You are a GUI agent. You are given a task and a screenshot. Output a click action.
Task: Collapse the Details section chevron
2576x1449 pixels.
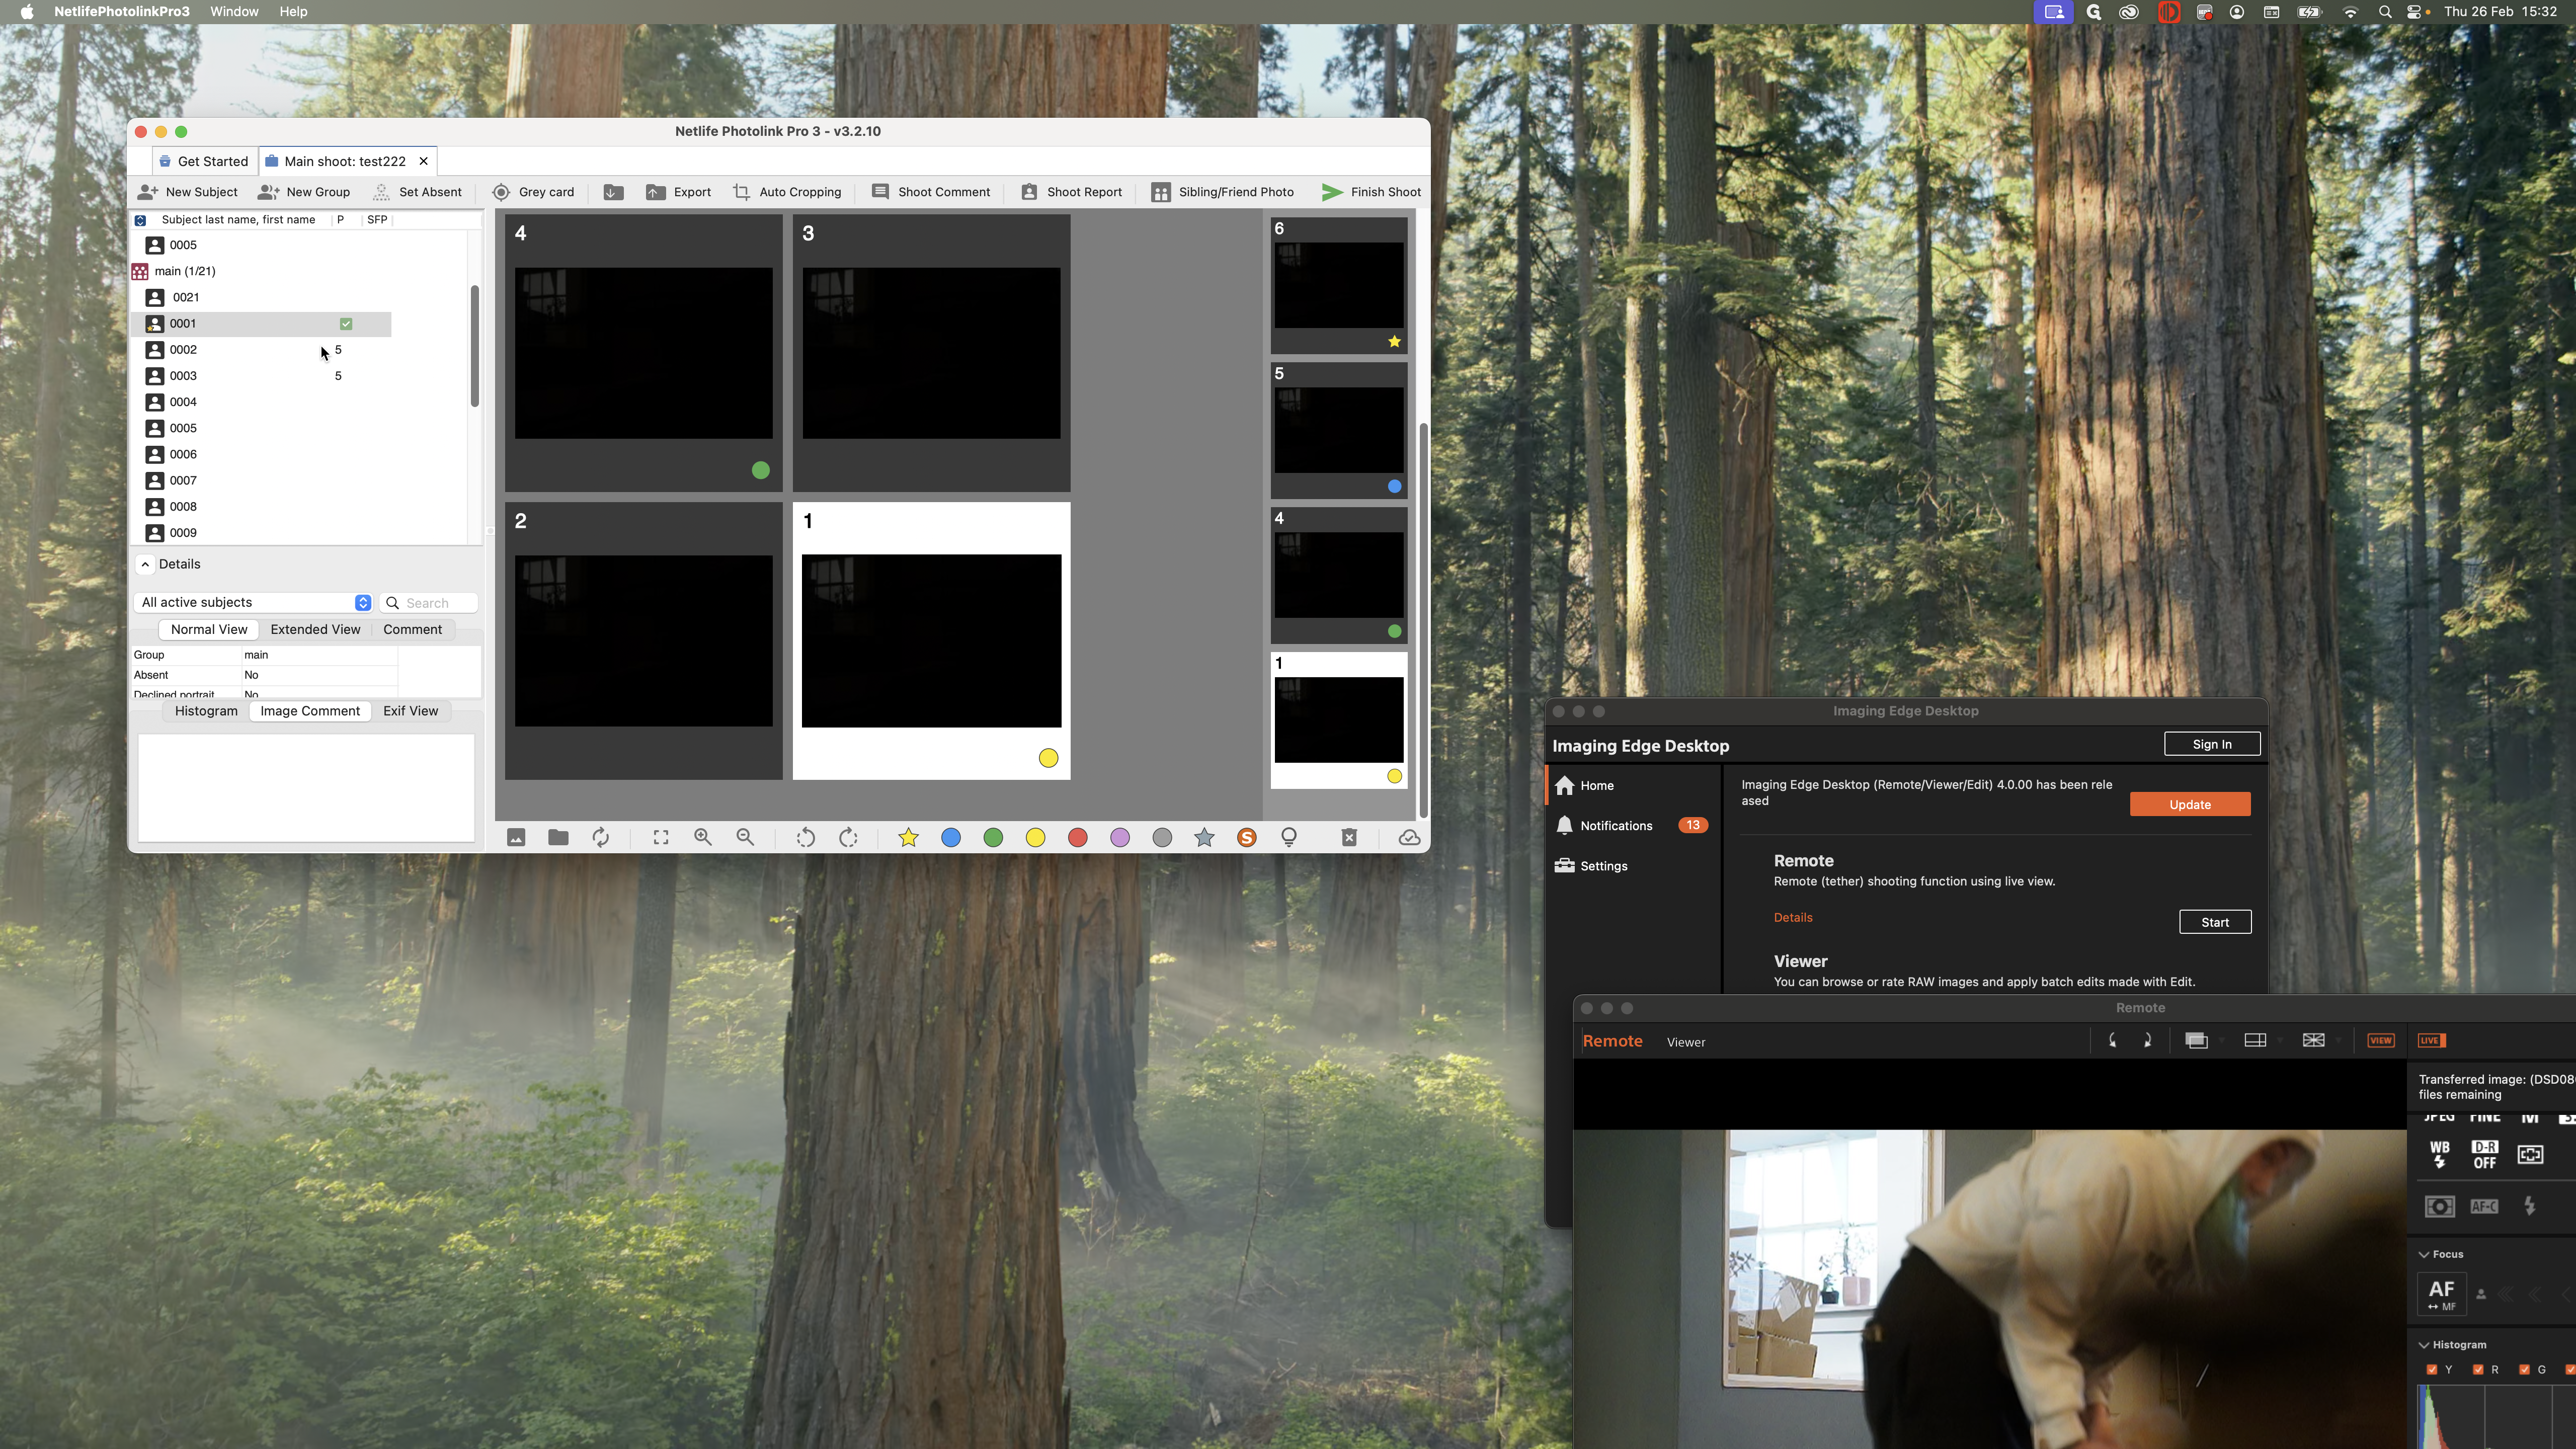pos(146,564)
